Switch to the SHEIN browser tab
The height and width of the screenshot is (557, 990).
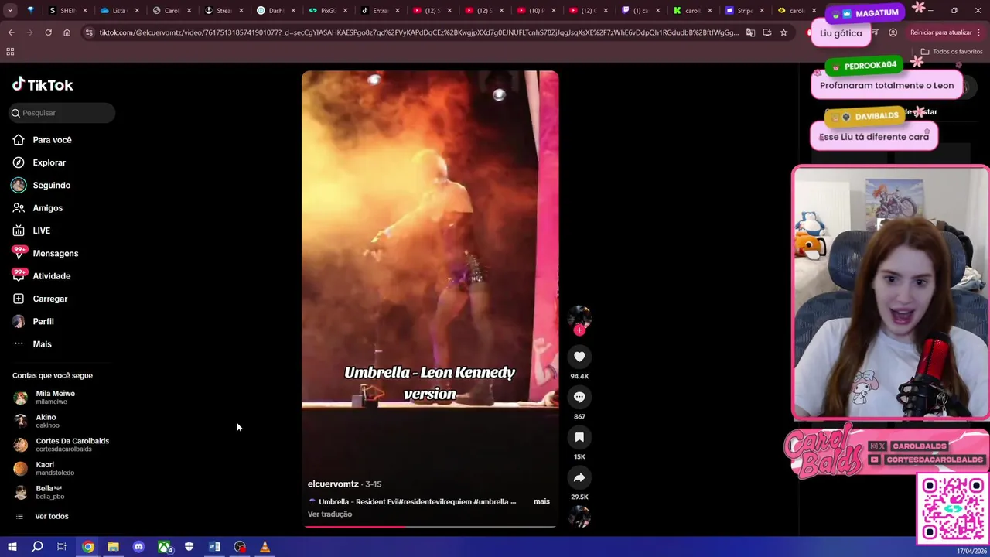pos(67,11)
